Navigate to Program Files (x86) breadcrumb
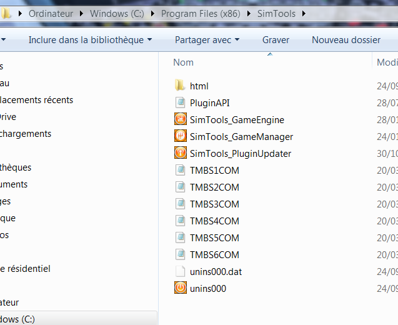 (201, 14)
